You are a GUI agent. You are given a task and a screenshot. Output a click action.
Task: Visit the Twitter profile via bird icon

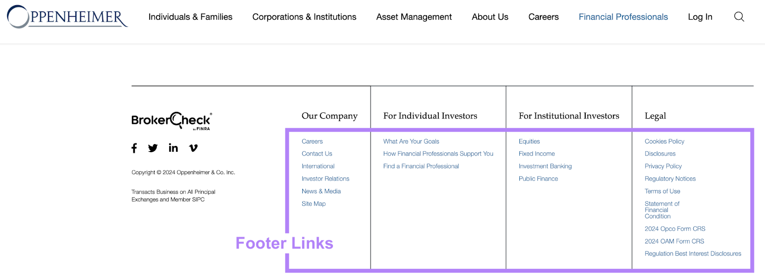(x=153, y=148)
